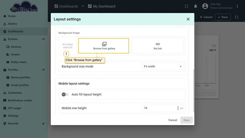Close the Layout settings dialog
This screenshot has width=245, height=138.
tap(188, 19)
